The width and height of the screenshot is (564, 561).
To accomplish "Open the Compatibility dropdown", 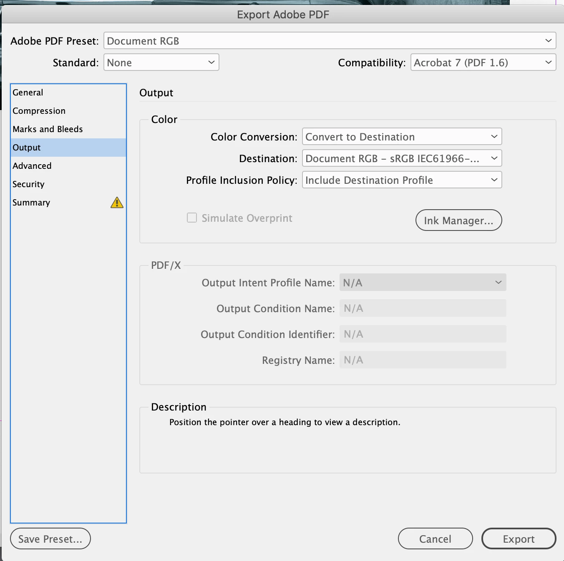I will (483, 62).
